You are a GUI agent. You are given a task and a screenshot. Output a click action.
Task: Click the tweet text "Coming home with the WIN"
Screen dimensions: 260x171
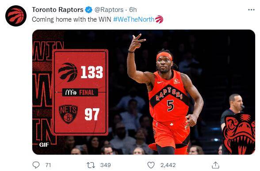(x=72, y=19)
